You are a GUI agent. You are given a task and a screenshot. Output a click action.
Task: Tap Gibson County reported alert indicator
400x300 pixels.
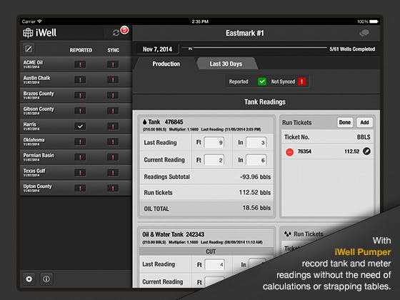point(80,111)
